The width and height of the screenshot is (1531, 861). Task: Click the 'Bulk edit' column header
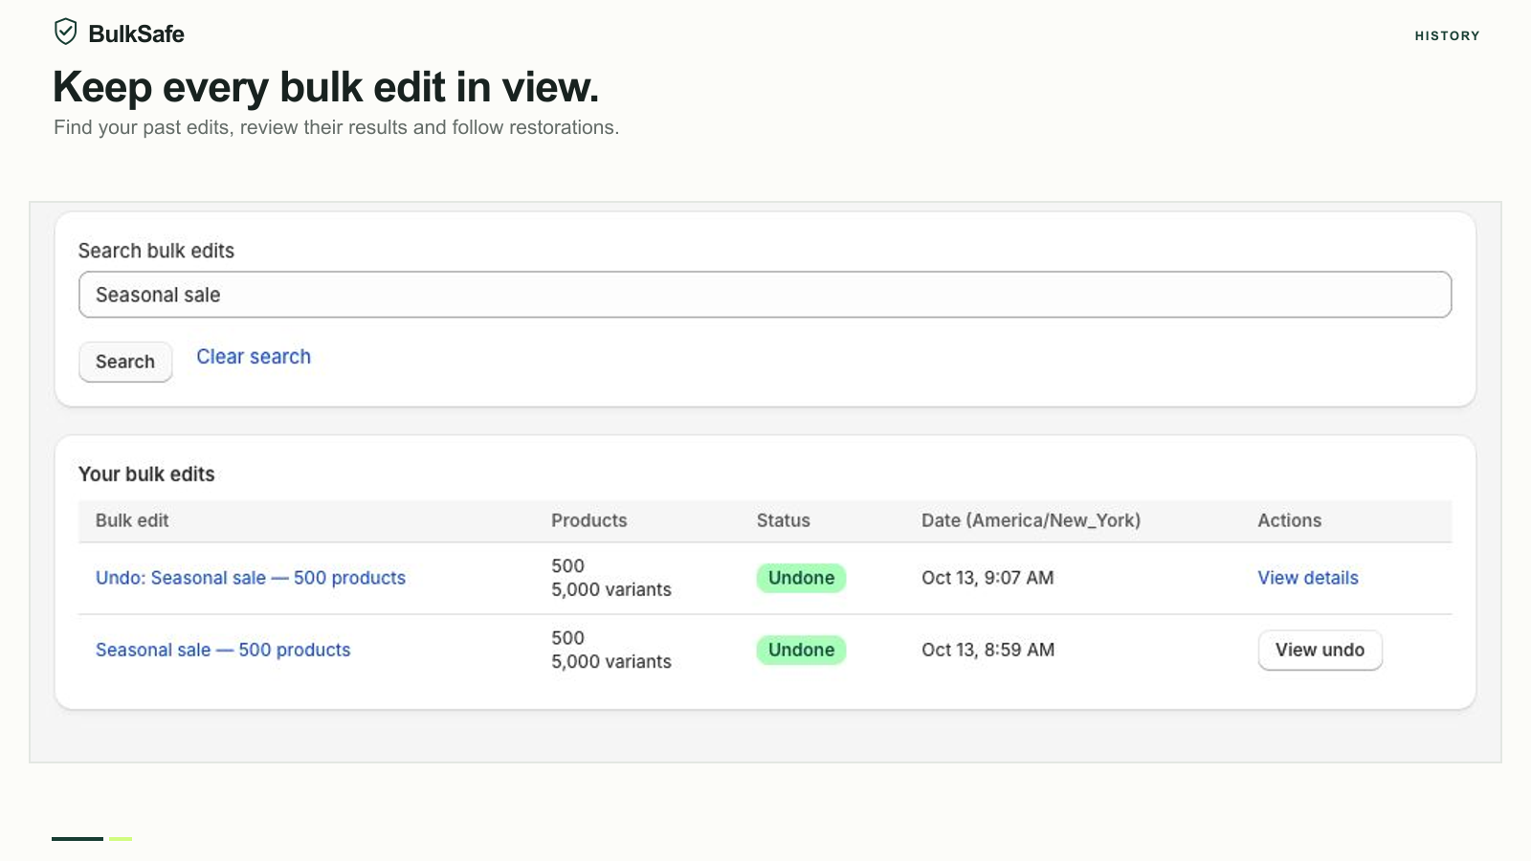[132, 520]
